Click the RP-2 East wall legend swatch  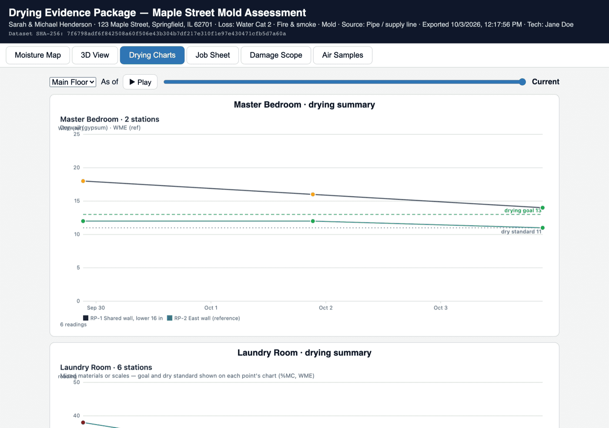pyautogui.click(x=170, y=318)
